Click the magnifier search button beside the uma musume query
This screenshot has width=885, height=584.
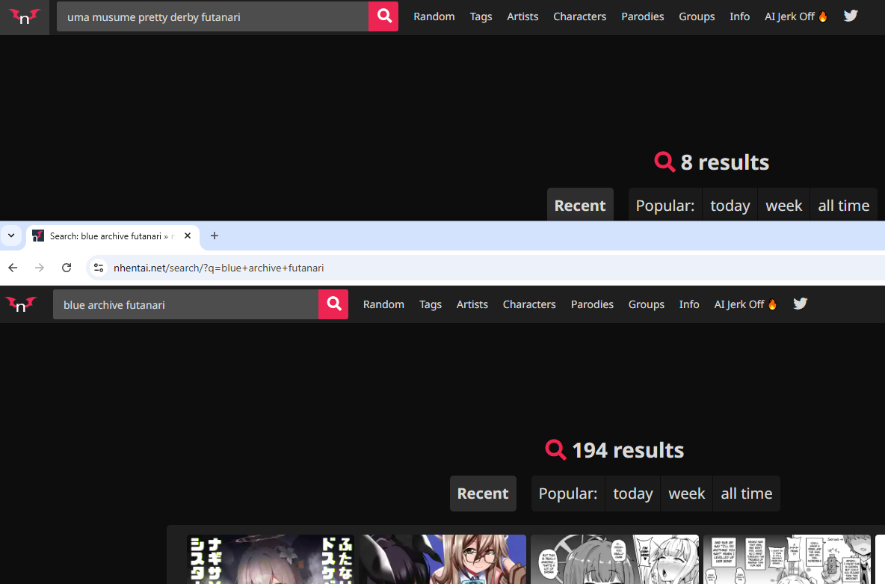tap(383, 16)
